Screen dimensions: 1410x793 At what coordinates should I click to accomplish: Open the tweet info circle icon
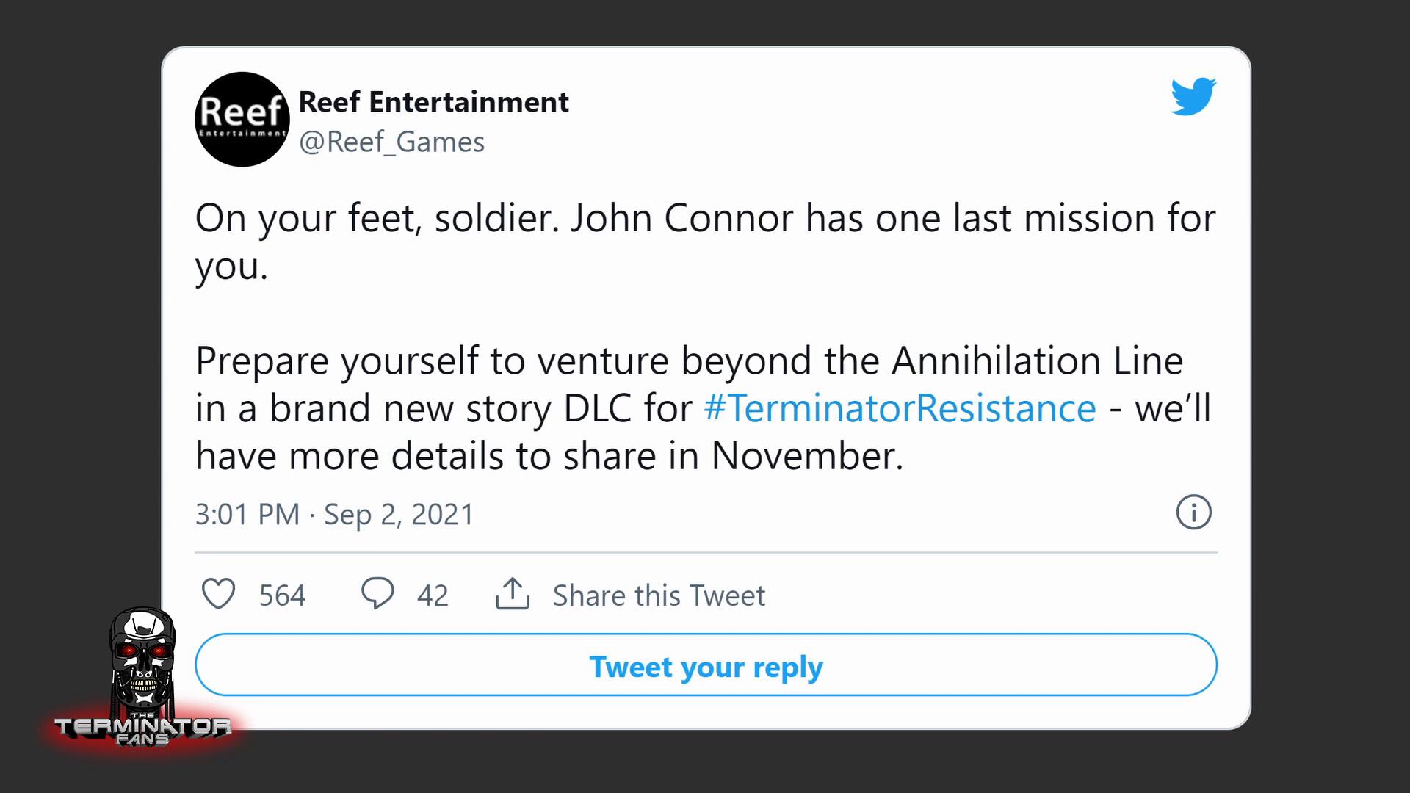(1193, 513)
